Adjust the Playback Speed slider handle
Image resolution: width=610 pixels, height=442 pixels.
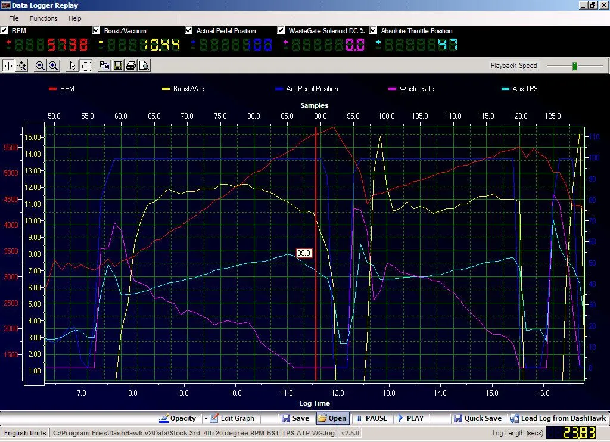pos(574,66)
